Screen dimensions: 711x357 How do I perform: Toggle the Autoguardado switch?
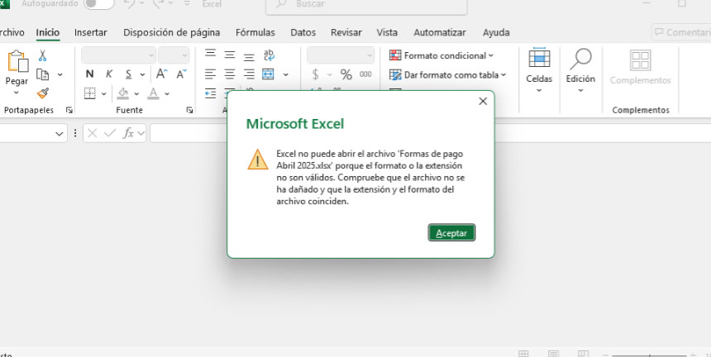[99, 3]
